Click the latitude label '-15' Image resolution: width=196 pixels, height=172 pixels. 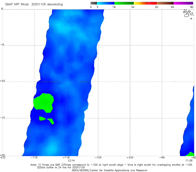[2, 117]
